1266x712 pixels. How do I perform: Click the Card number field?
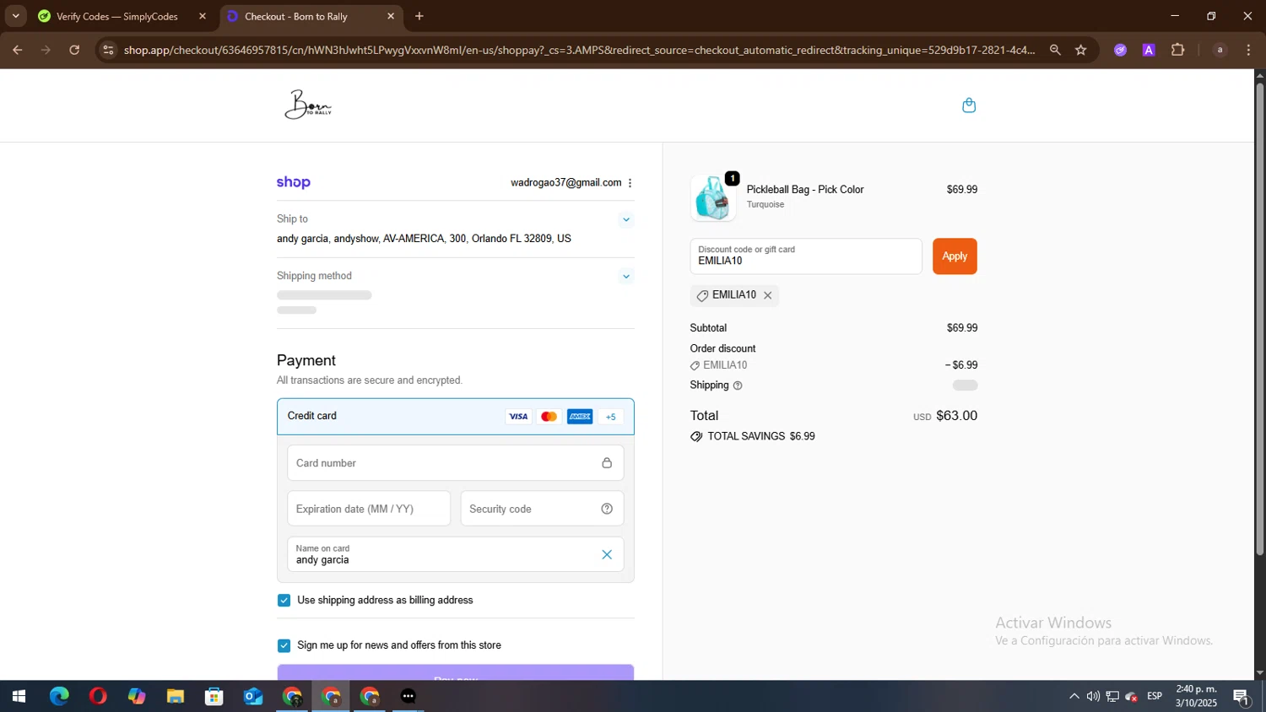tap(456, 463)
